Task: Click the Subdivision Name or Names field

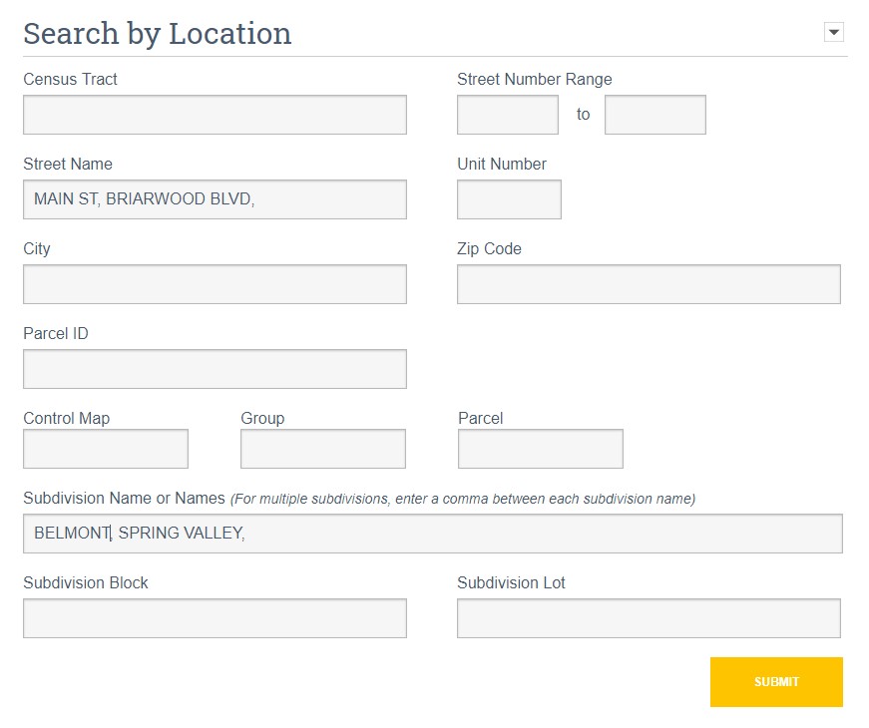Action: (x=432, y=533)
